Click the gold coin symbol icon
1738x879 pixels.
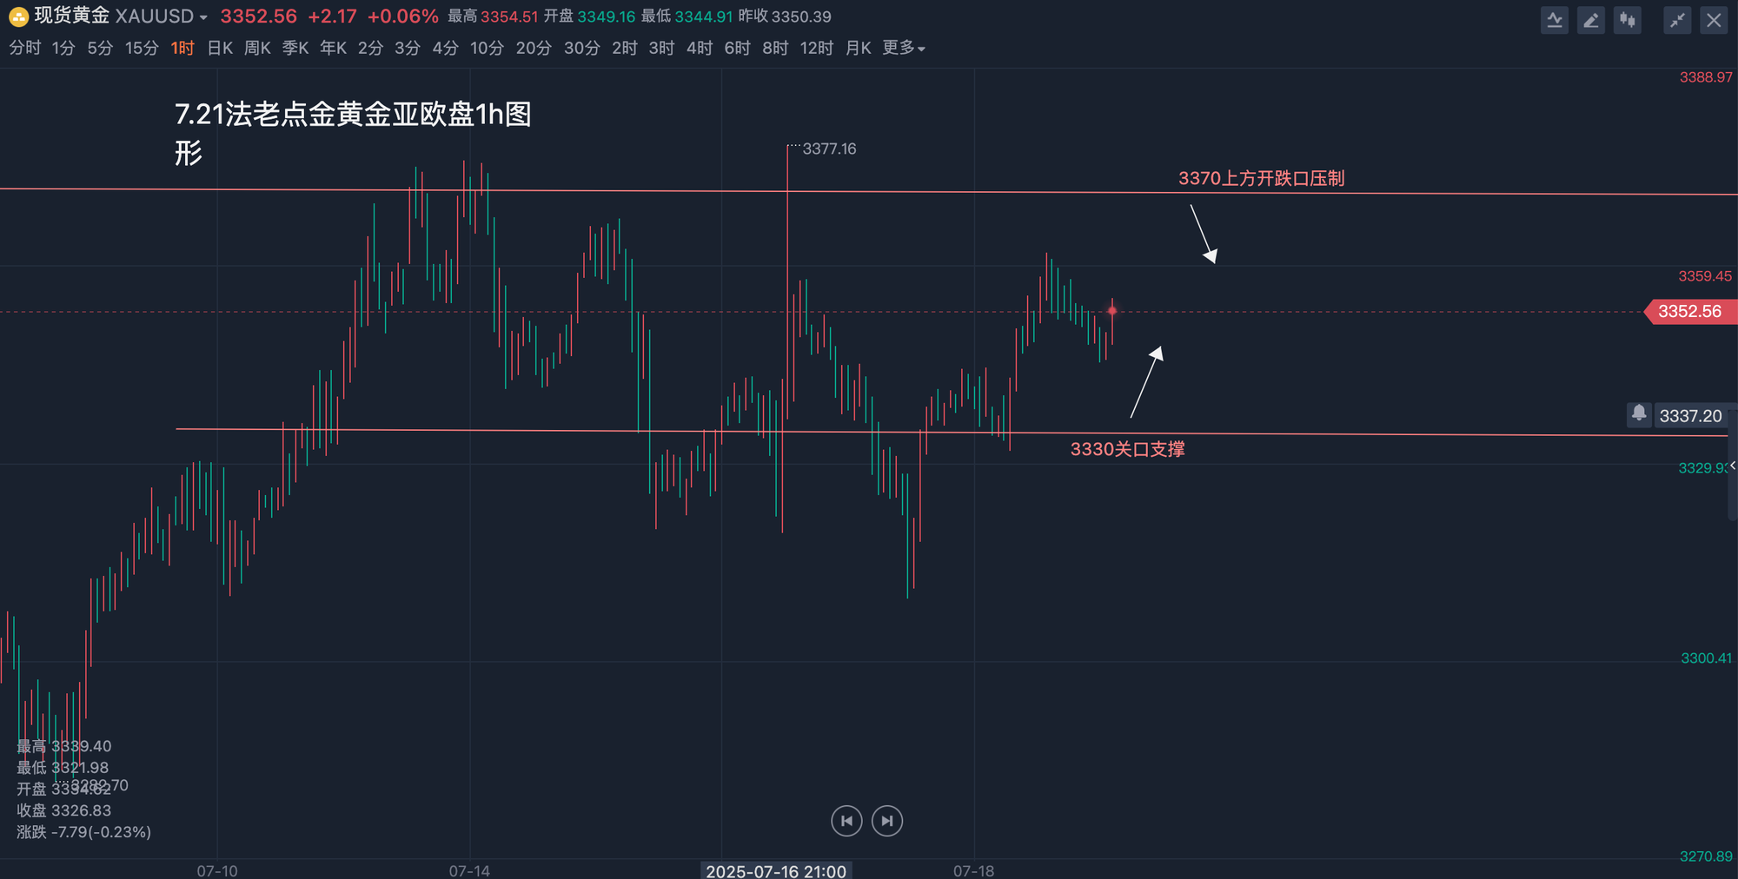click(x=18, y=17)
